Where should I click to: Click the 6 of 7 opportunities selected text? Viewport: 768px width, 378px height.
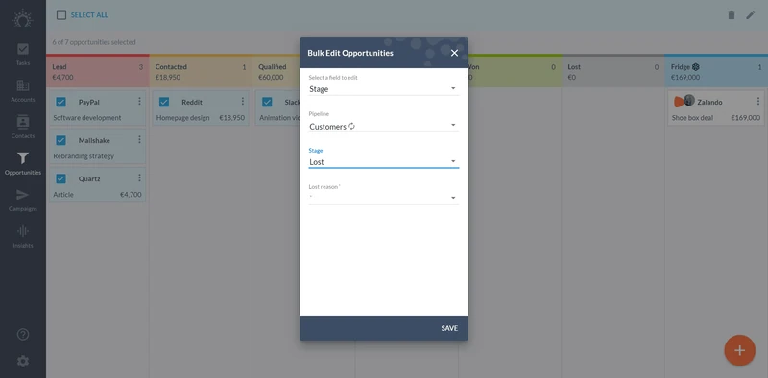[x=94, y=42]
